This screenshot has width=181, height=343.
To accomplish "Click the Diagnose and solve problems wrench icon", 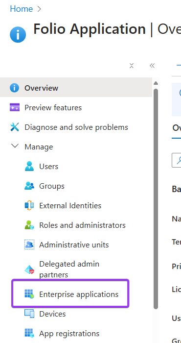I will click(15, 127).
